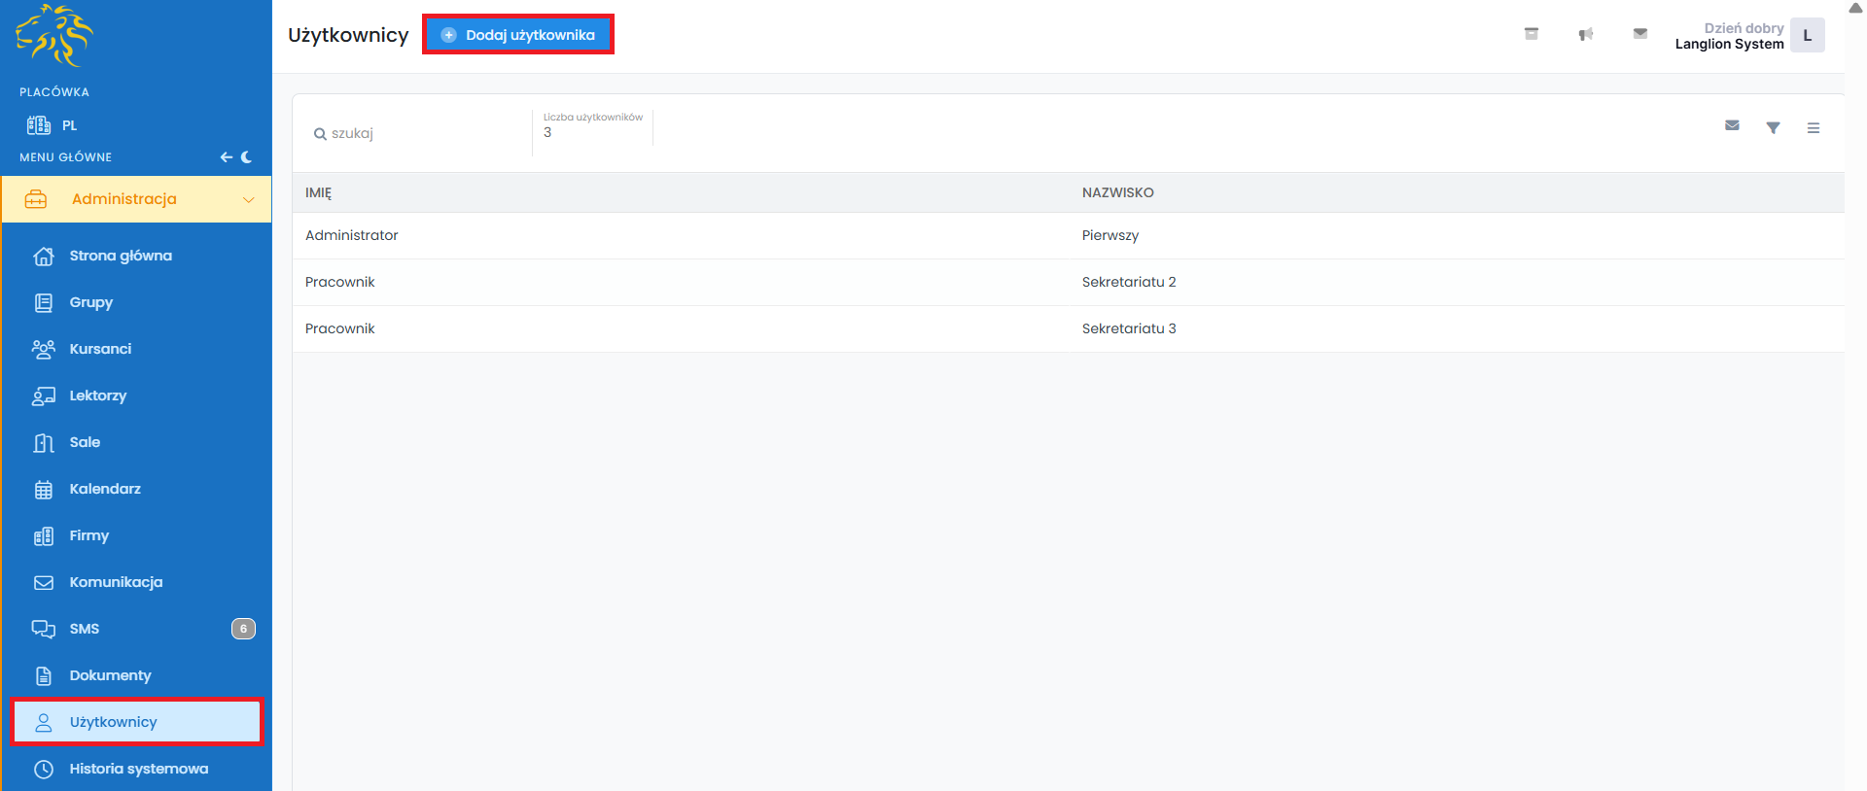
Task: Open announcements megaphone icon
Action: tap(1585, 34)
